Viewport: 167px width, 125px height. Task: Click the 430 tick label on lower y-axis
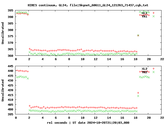tap(10, 80)
